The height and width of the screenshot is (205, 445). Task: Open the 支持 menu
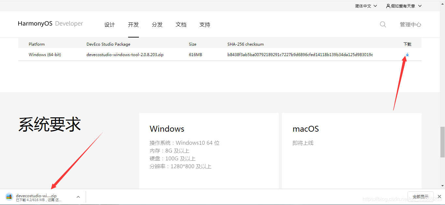tap(205, 24)
